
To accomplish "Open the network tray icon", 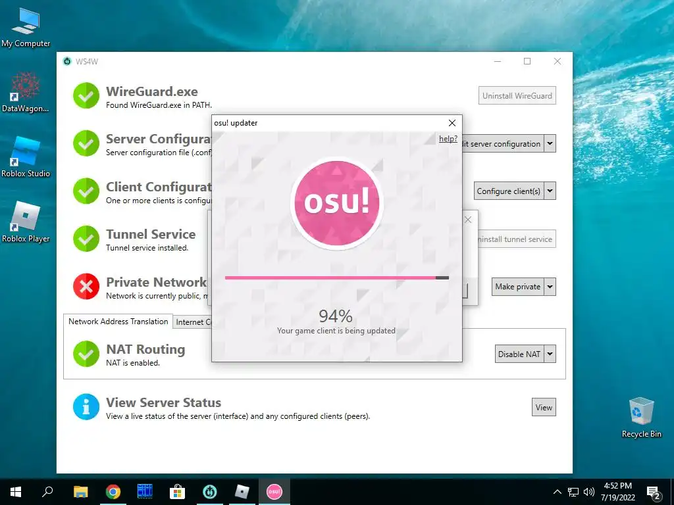I will coord(573,492).
